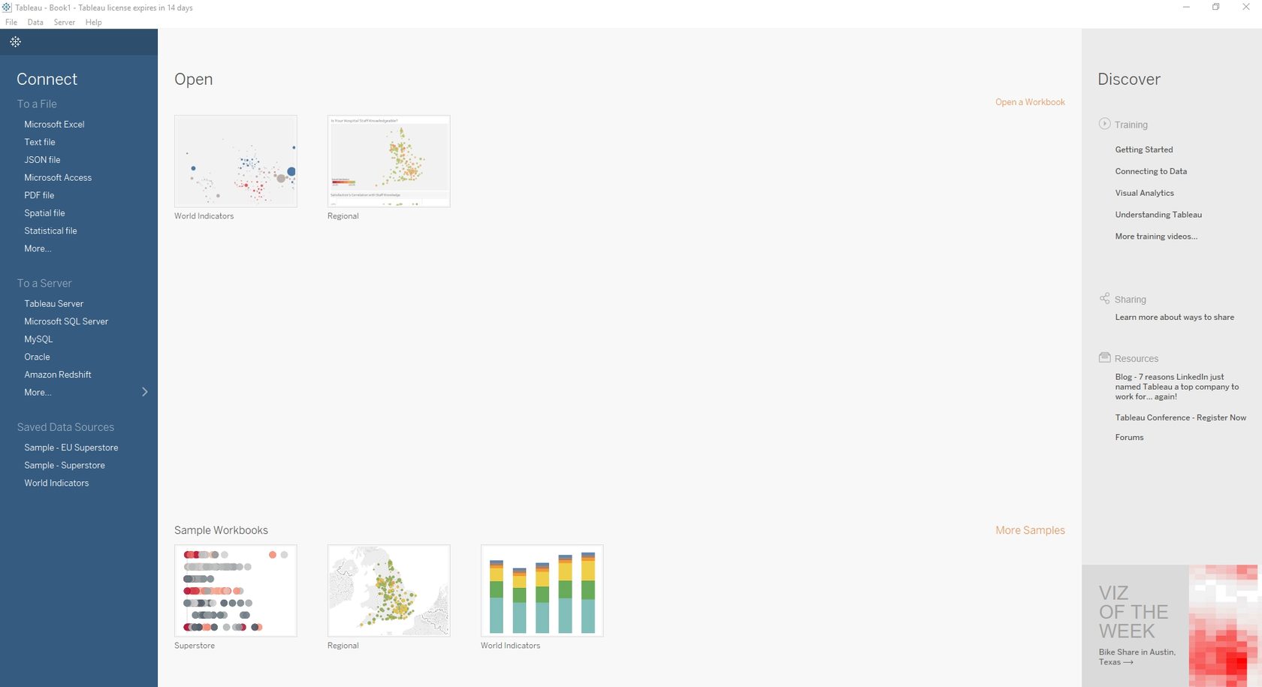Click the Sharing icon in Discover pane

click(1104, 298)
